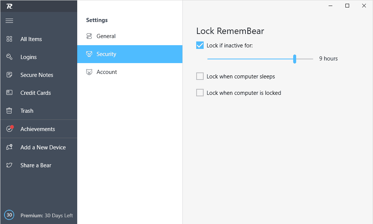
Task: Uncheck Lock if inactive for checkbox
Action: click(200, 45)
